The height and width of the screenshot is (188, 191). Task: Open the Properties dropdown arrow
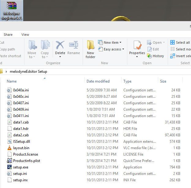137,57
